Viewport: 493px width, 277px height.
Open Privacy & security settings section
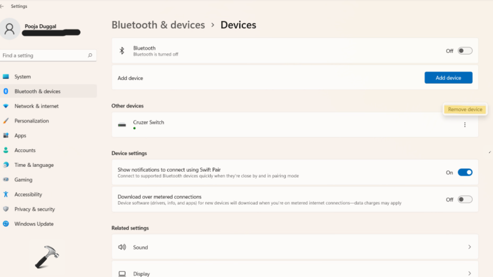click(34, 209)
